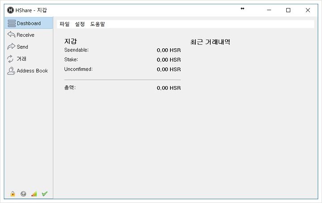Open the Address Book
The height and width of the screenshot is (203, 322).
coord(29,71)
